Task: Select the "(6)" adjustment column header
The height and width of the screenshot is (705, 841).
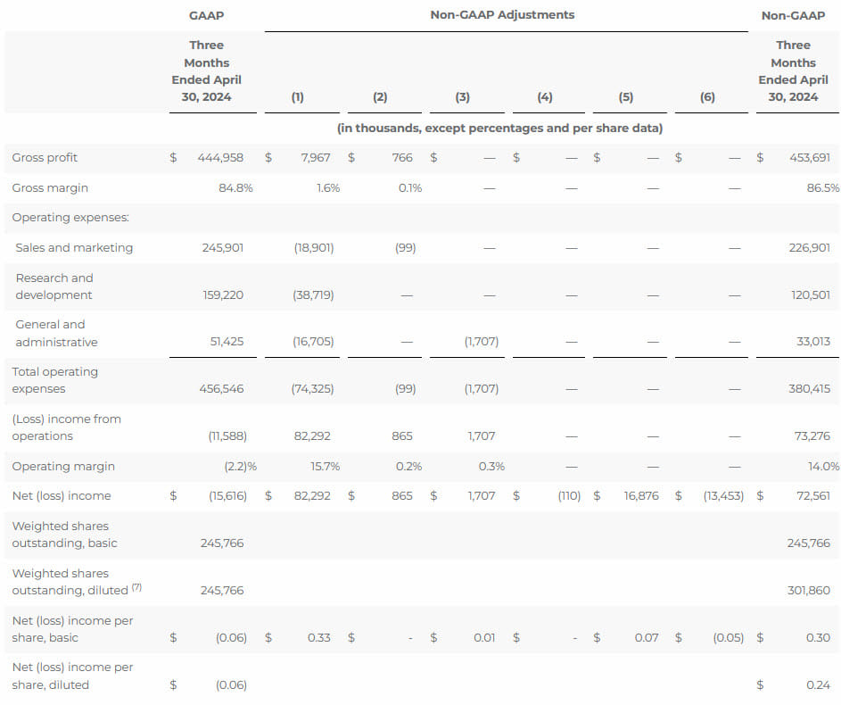Action: [707, 97]
